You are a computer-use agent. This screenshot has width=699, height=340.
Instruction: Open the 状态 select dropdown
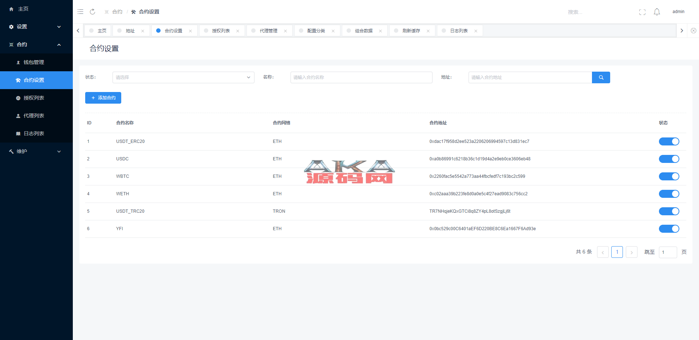[x=183, y=77]
